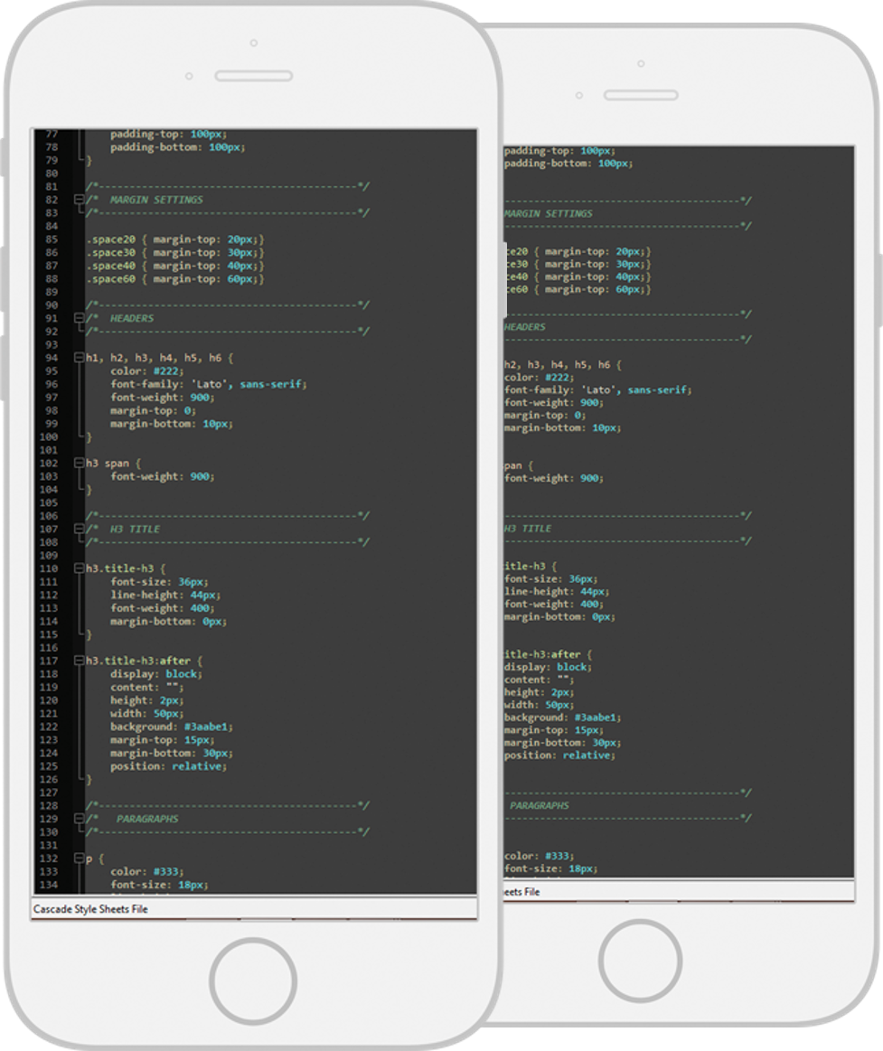The width and height of the screenshot is (883, 1051).
Task: Click 'PARAGRAPHS' comment on the left phone
Action: tap(147, 819)
